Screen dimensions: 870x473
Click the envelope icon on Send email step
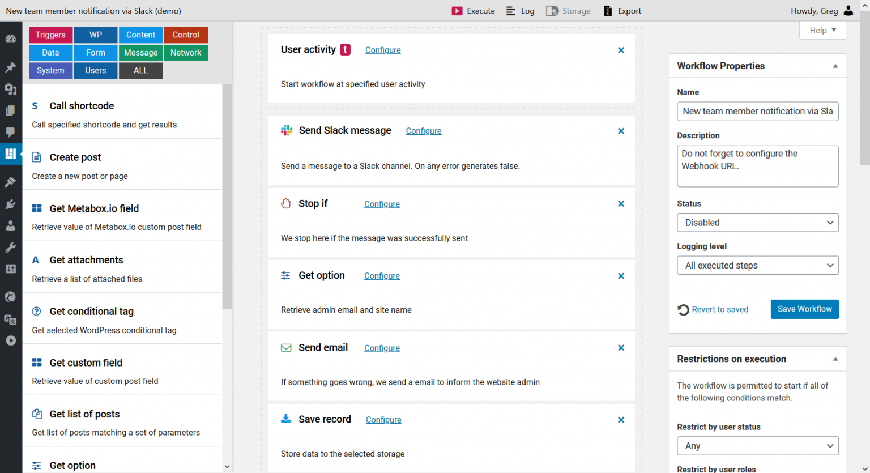click(x=286, y=347)
